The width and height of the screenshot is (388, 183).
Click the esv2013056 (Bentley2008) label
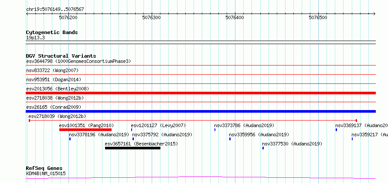coord(58,89)
